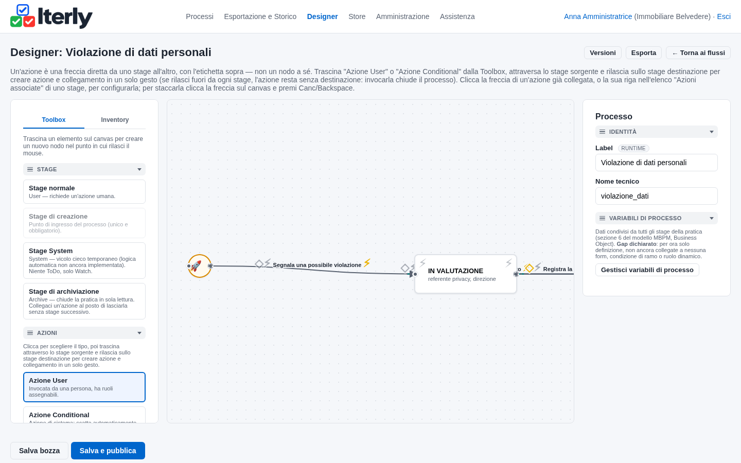This screenshot has height=463, width=741.
Task: Click the lightning icon at top-left of IN VALUTAZIONE stage
Action: click(x=422, y=263)
